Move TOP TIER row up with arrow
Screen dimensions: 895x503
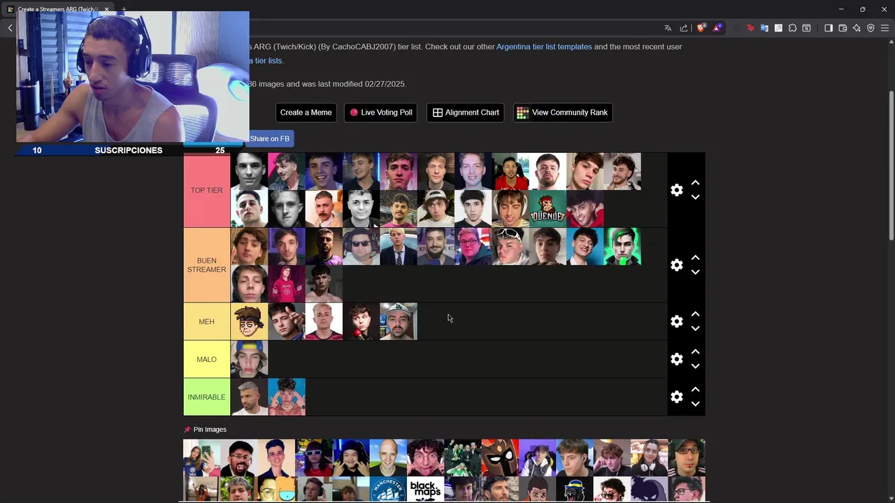pos(695,182)
